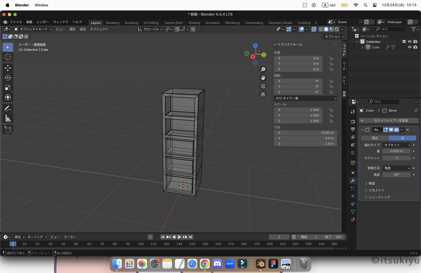Viewport: 421px width, 273px height.
Task: Toggle lock for scale Y
Action: tap(331, 115)
